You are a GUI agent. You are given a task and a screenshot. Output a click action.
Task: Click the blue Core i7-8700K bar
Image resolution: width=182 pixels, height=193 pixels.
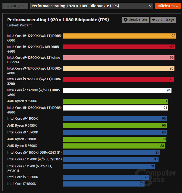[104, 184]
